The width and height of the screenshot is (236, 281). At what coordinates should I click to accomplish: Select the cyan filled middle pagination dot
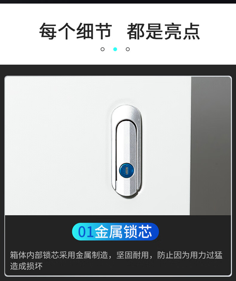[115, 49]
